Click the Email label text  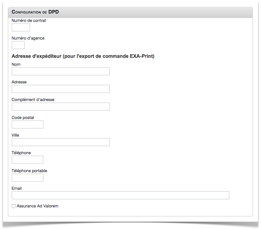coord(17,188)
